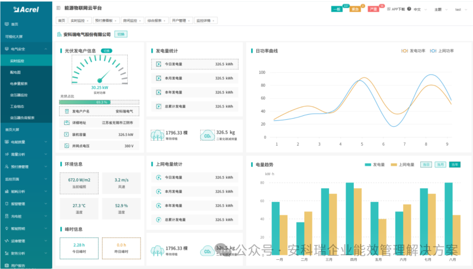Click the APP下载 link
473x269 pixels.
pyautogui.click(x=396, y=9)
